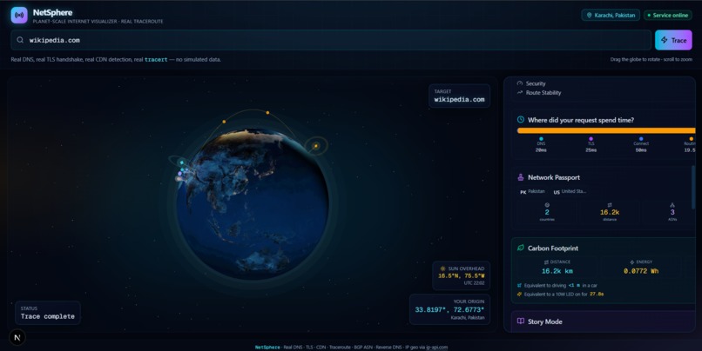Click the 16.5°N, 75.5°W sun coordinates
702x351 pixels.
[461, 276]
